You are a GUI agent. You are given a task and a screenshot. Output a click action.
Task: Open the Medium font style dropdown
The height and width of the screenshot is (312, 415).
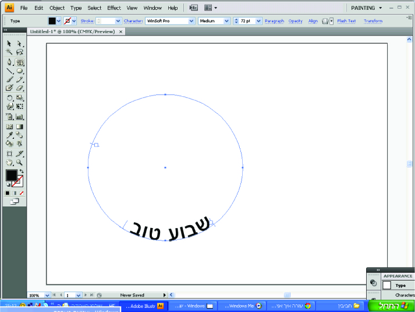[x=226, y=21]
